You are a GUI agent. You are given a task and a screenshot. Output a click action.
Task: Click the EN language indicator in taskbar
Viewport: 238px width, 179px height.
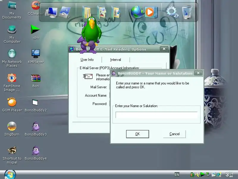coord(177,175)
